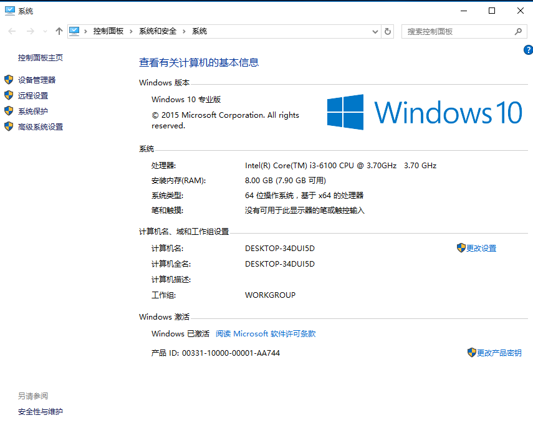Image resolution: width=533 pixels, height=428 pixels.
Task: Read the Microsoft 软件许可条款 link
Action: 266,333
